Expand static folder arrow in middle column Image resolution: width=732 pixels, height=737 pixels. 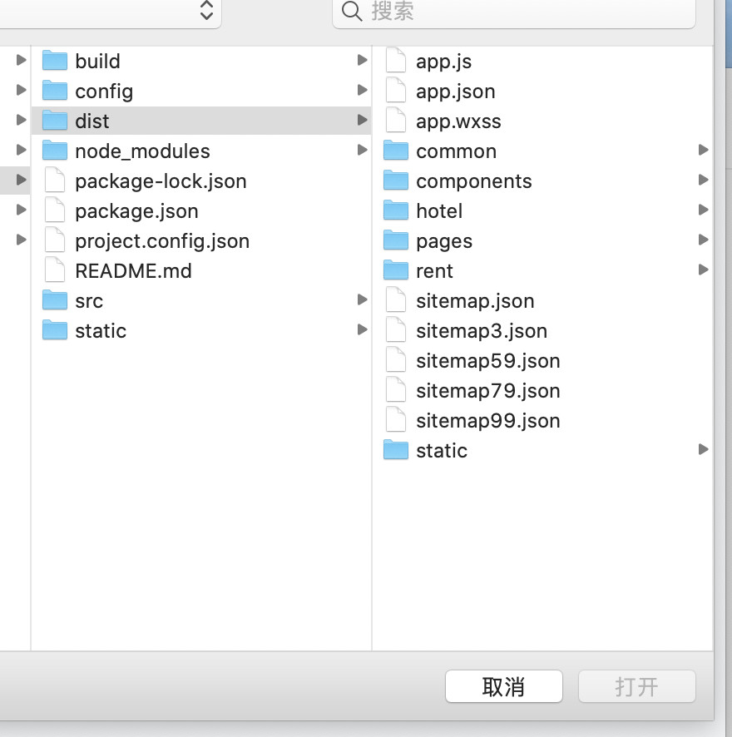(x=362, y=329)
